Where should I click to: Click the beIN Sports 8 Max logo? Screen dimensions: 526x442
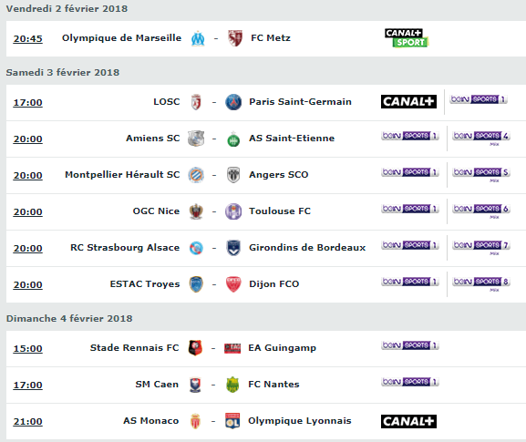(x=481, y=284)
